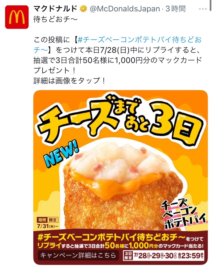Click キャンペーン詳細はこちら button
Screen dimensions: 213x268
(78, 255)
